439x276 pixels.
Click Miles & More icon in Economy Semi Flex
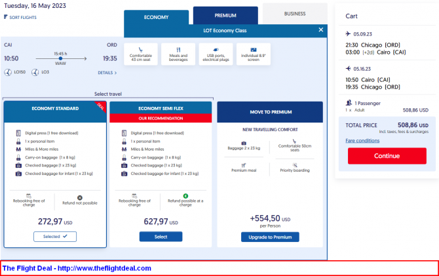pyautogui.click(x=124, y=149)
